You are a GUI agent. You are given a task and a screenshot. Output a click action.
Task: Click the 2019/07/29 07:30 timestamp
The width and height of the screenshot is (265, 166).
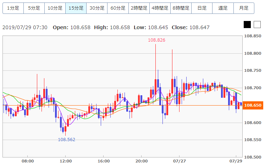pos(25,27)
